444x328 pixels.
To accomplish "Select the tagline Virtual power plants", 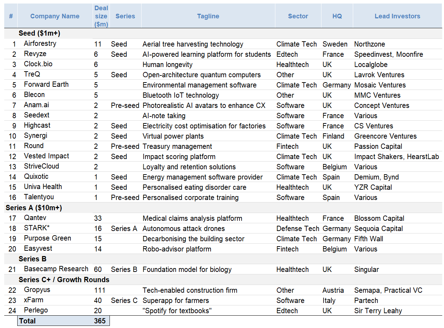I will 173,136.
